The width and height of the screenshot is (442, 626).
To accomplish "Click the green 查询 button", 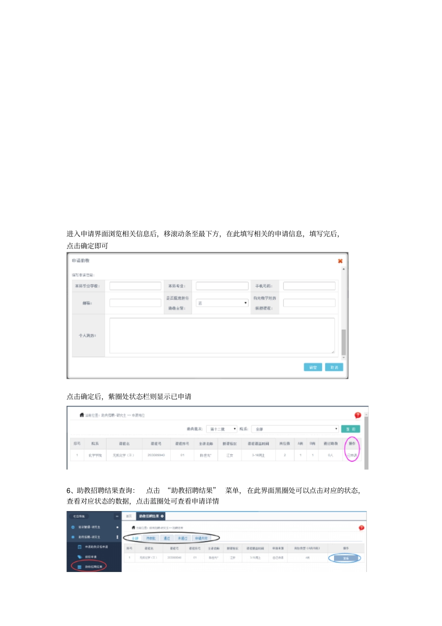I will [350, 429].
